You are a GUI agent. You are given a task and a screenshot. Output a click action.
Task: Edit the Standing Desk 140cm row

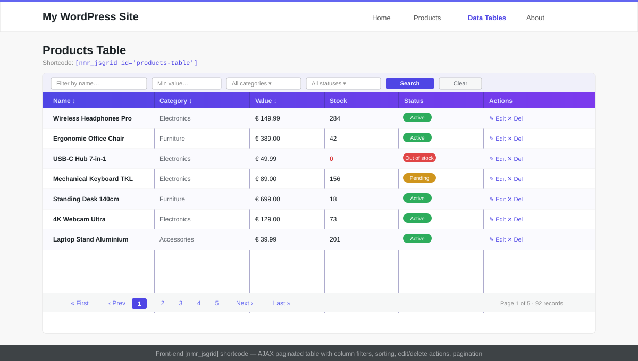pyautogui.click(x=497, y=199)
